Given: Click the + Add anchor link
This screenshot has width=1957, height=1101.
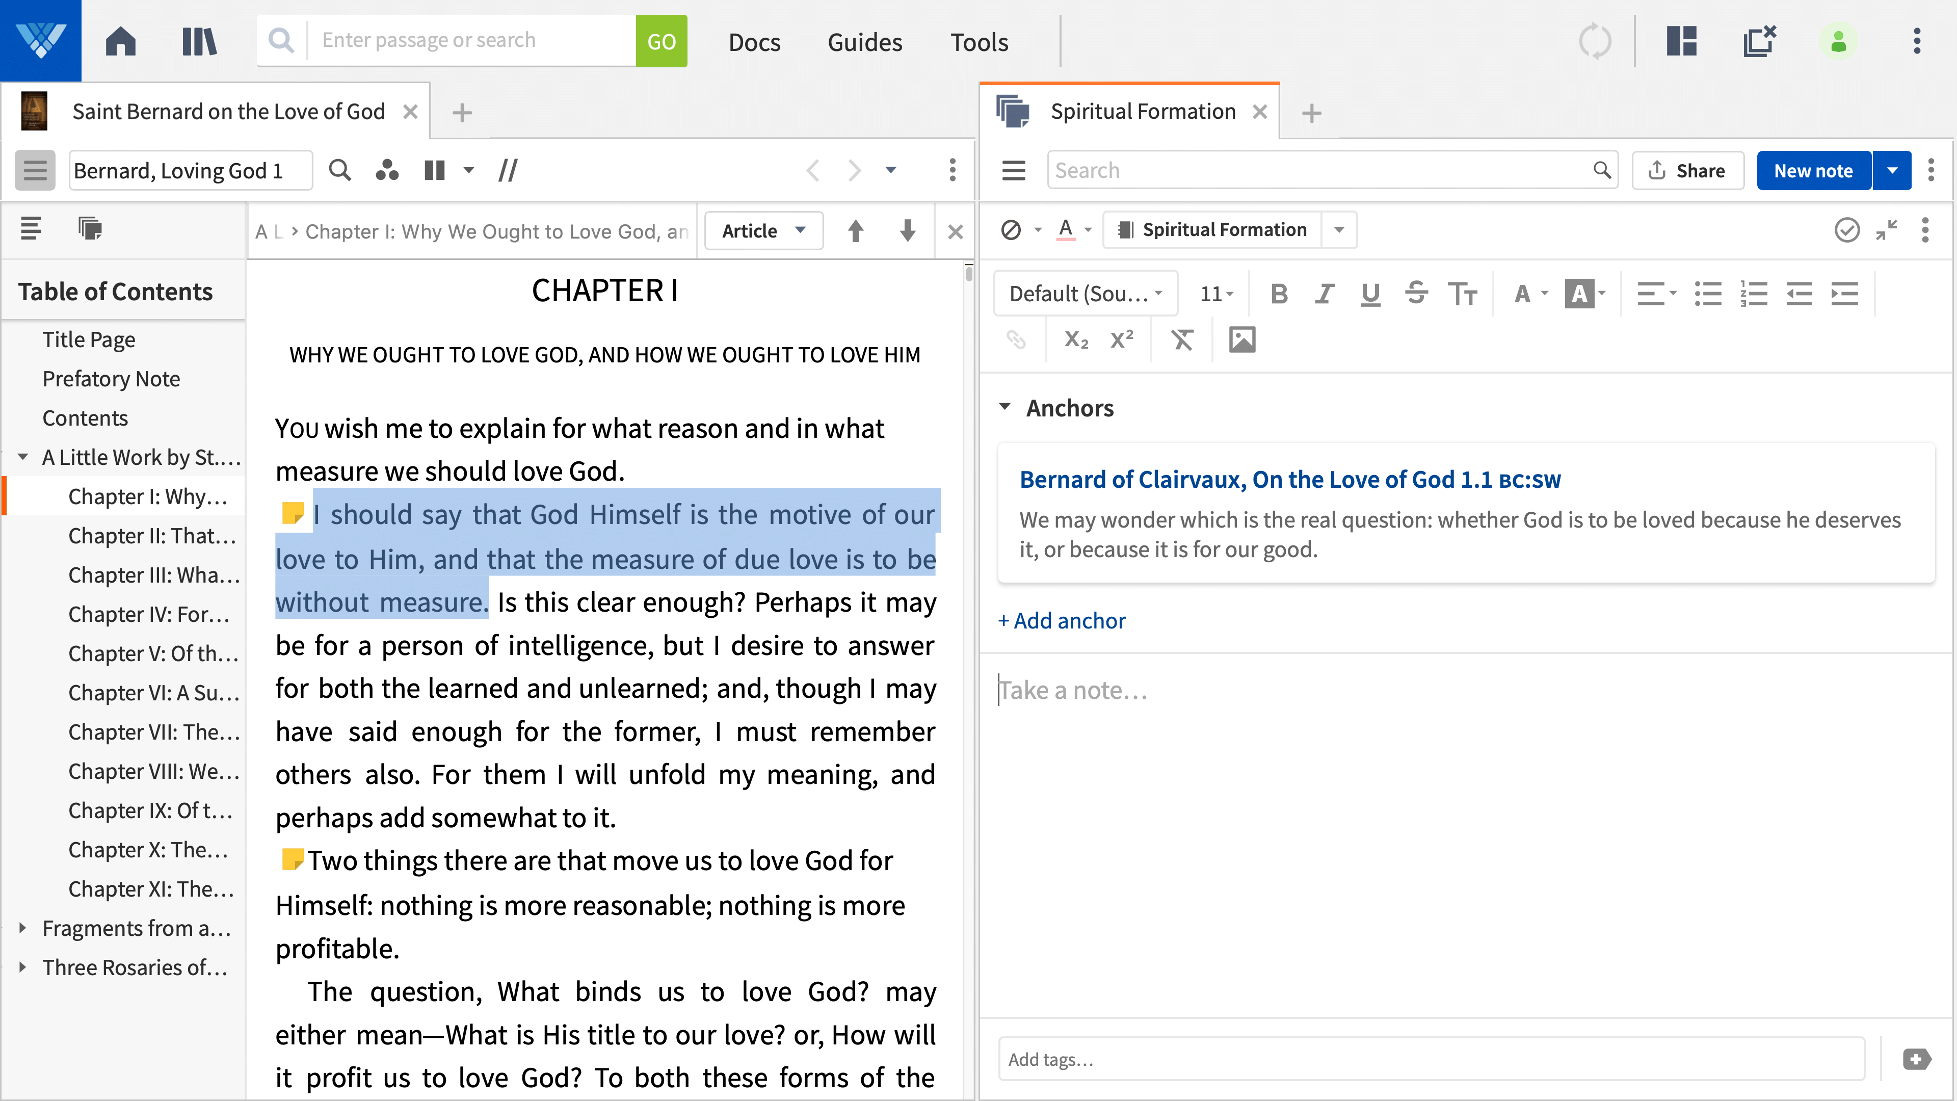Looking at the screenshot, I should coord(1061,621).
